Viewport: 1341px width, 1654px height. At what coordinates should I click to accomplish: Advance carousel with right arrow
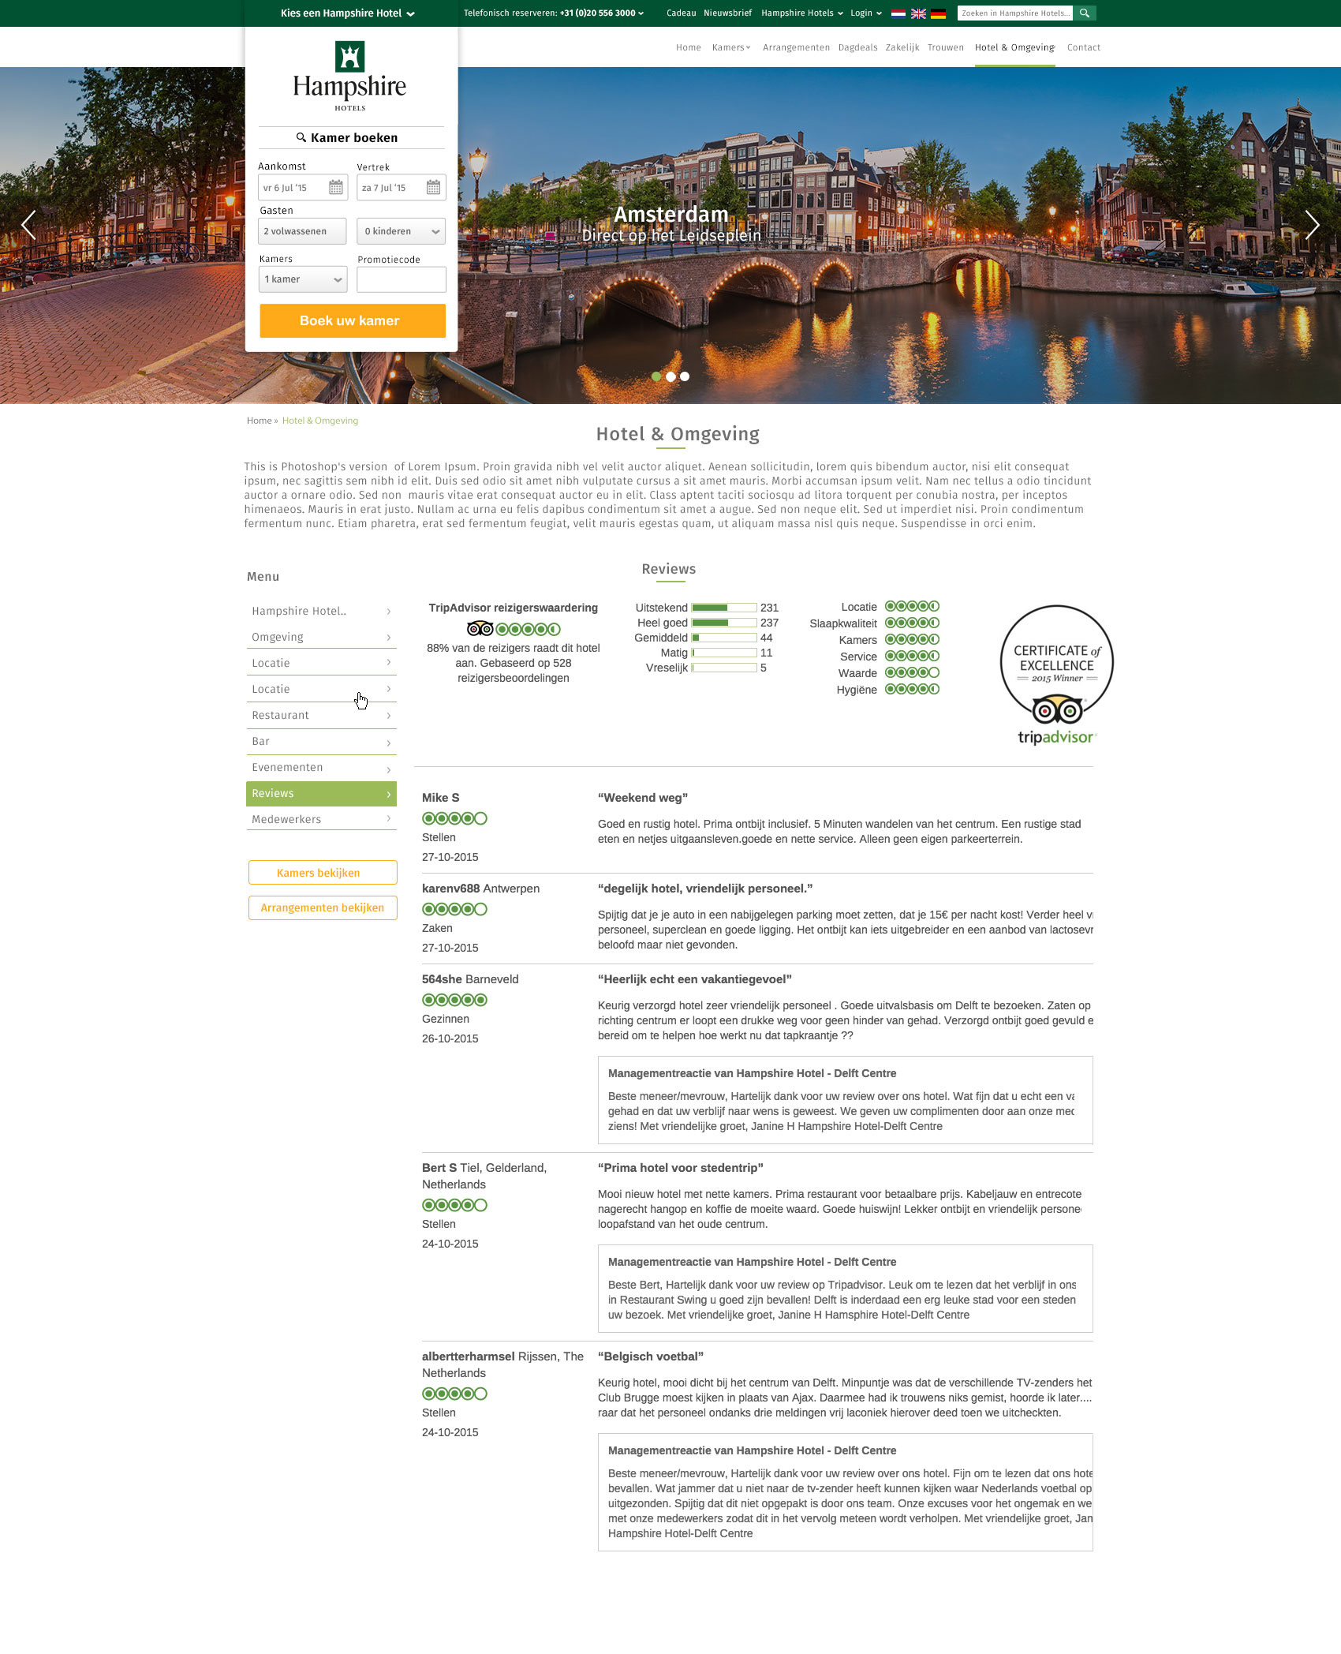[1312, 225]
